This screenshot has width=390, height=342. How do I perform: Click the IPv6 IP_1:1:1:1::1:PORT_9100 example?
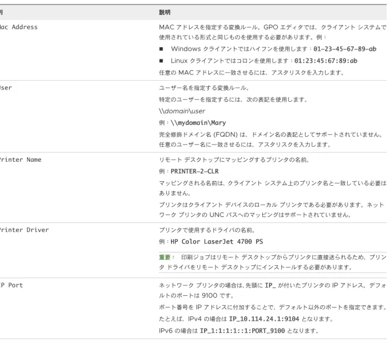click(243, 331)
